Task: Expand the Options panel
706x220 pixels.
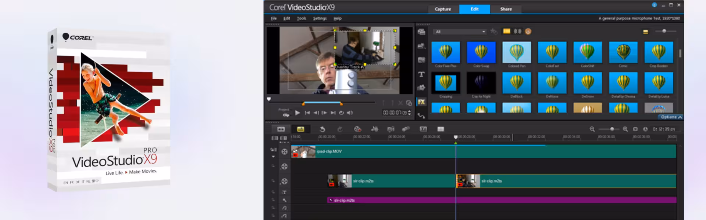Action: pyautogui.click(x=671, y=117)
